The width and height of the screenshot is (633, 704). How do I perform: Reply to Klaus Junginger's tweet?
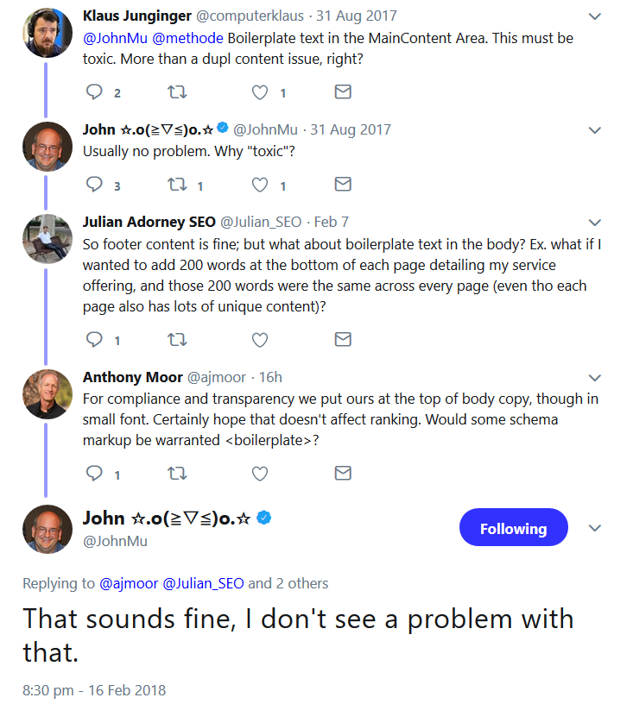tap(95, 91)
